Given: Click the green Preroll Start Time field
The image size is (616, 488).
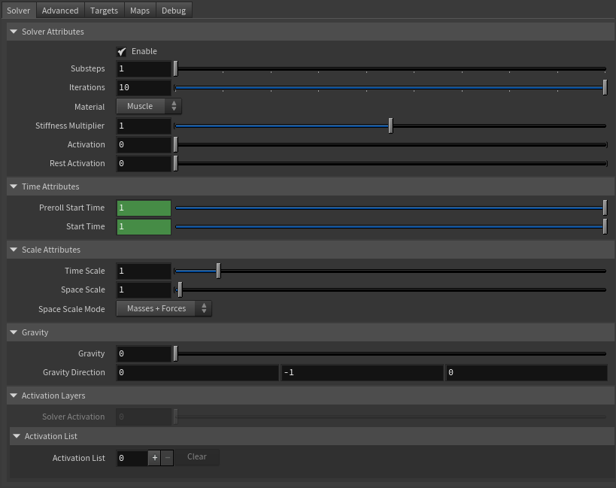Looking at the screenshot, I should pos(143,206).
